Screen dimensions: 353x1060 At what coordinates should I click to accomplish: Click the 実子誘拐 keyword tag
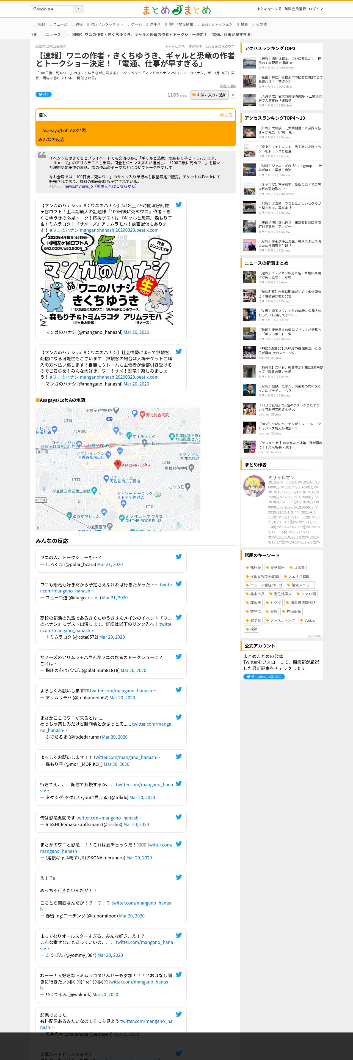275,567
